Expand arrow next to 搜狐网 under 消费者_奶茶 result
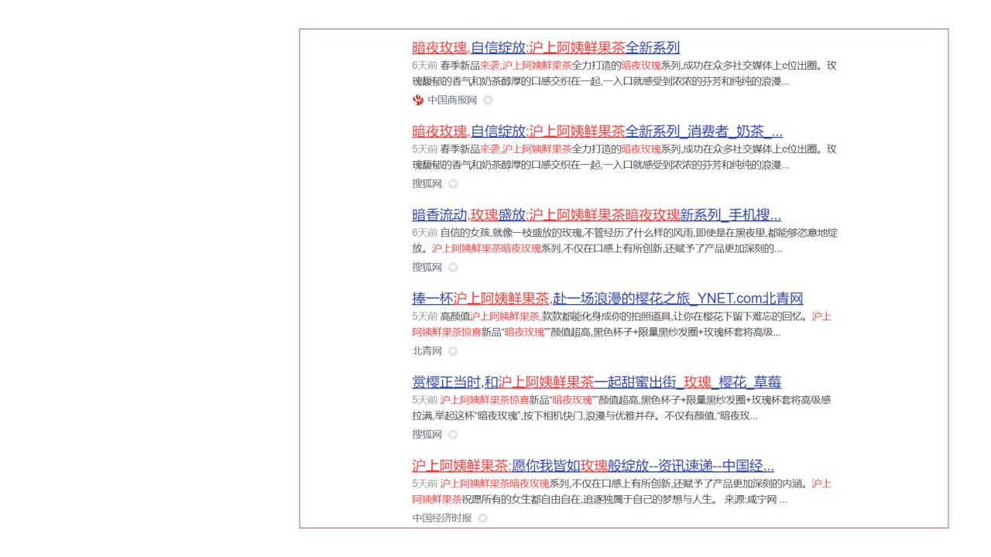The image size is (991, 557). tap(453, 184)
